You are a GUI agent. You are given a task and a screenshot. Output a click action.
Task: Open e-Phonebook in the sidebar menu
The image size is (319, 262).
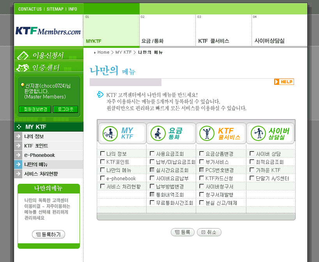[x=49, y=155]
